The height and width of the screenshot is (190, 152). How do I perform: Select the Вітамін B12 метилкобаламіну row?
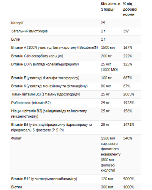76,179
